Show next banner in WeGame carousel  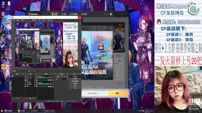click(123, 41)
